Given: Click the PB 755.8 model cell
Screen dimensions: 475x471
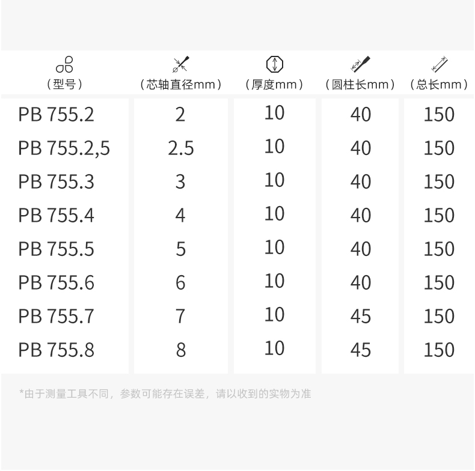Looking at the screenshot, I should (x=57, y=350).
